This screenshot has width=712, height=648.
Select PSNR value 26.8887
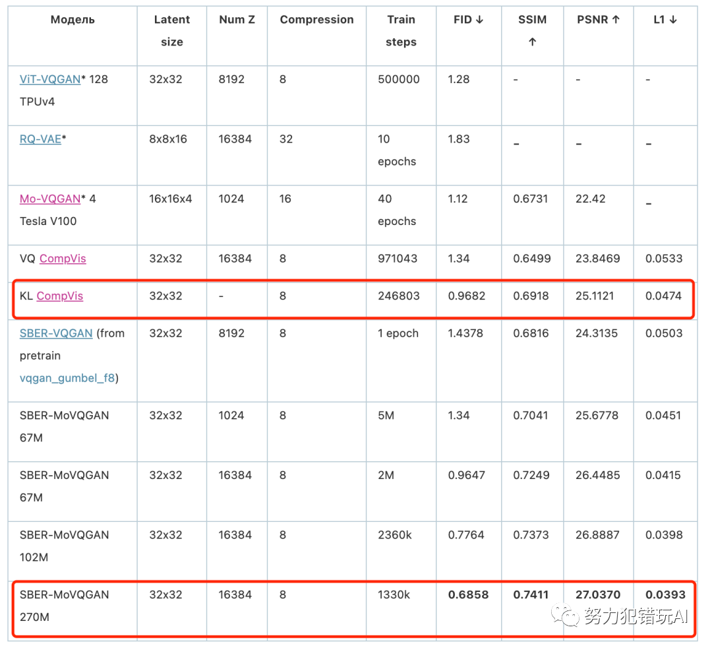click(x=597, y=535)
